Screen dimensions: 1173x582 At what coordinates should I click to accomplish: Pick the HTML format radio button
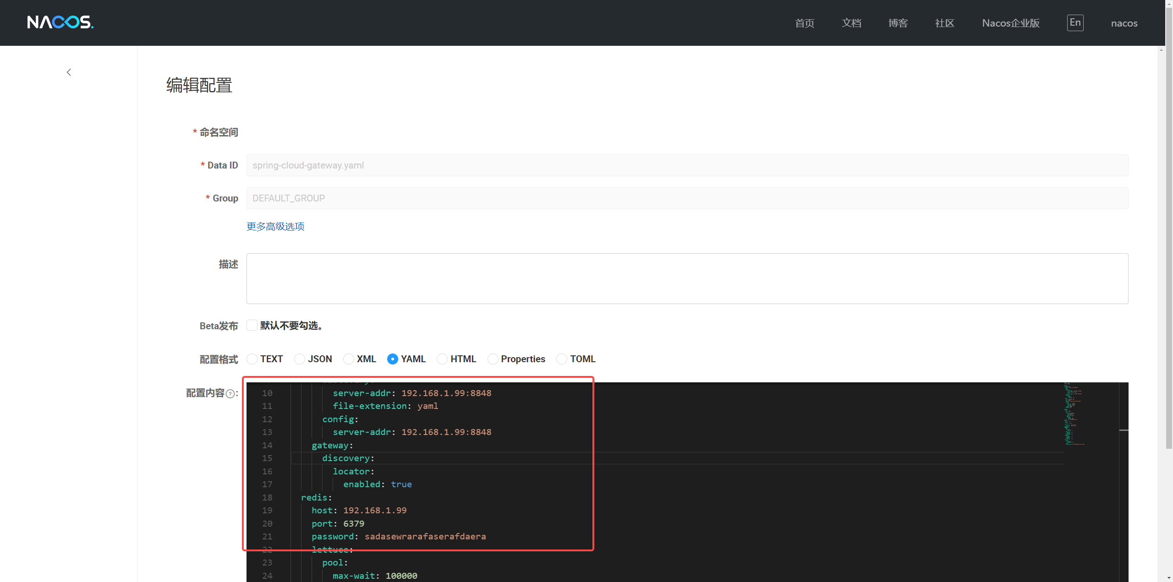(442, 359)
